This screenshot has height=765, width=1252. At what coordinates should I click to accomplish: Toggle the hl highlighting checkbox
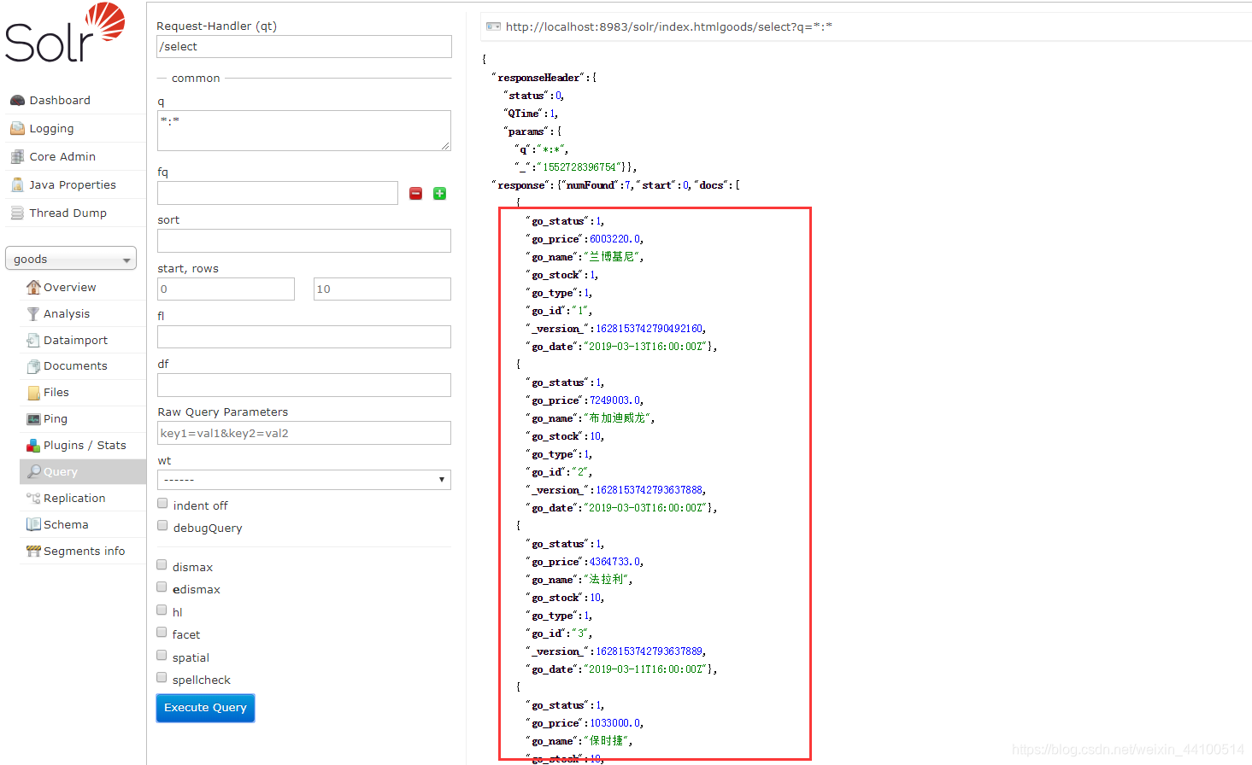162,610
